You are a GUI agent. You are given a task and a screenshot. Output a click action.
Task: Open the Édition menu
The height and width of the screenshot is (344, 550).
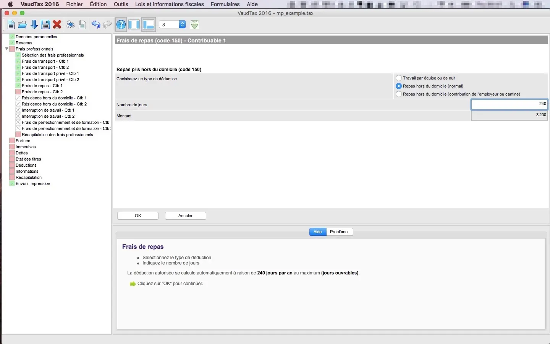click(98, 4)
